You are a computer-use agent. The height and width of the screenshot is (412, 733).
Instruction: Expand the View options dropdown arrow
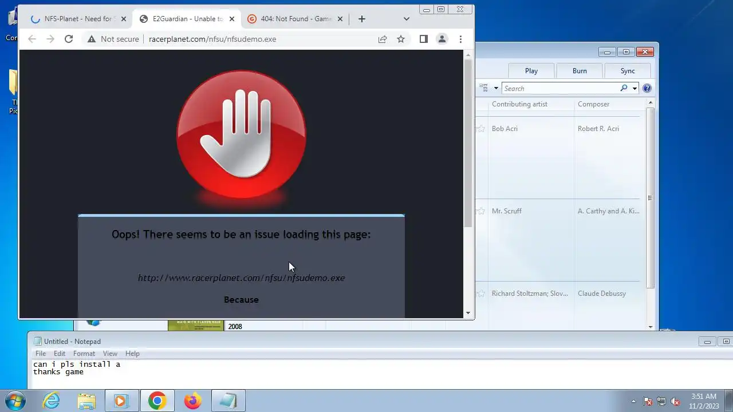[x=496, y=88]
